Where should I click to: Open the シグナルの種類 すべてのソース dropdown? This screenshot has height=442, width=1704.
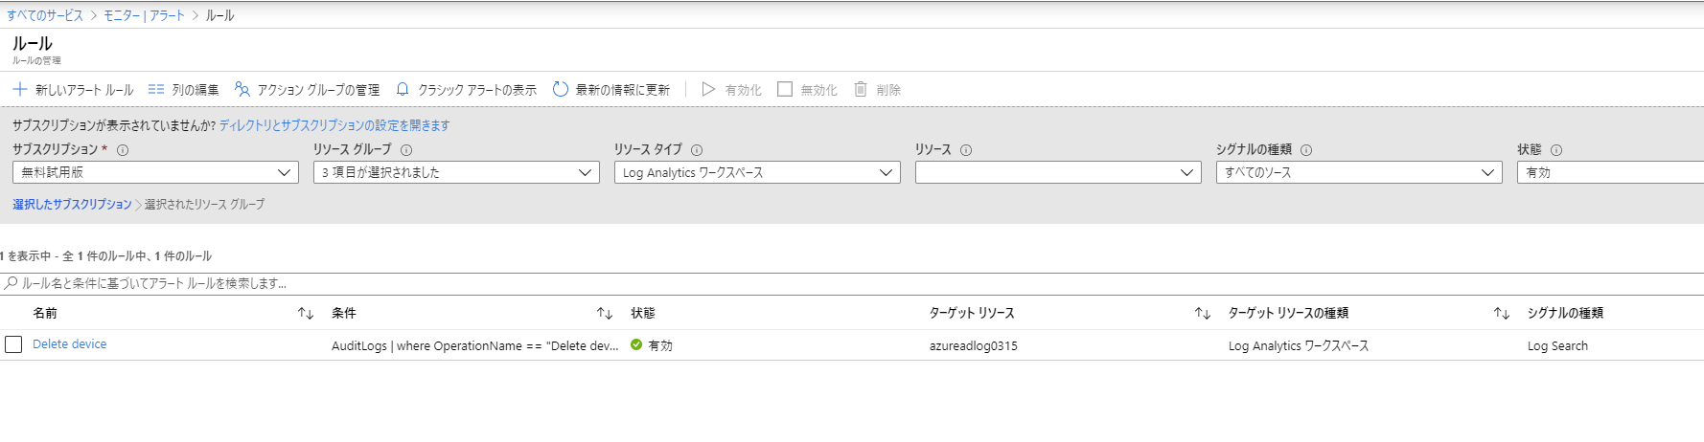click(x=1359, y=172)
